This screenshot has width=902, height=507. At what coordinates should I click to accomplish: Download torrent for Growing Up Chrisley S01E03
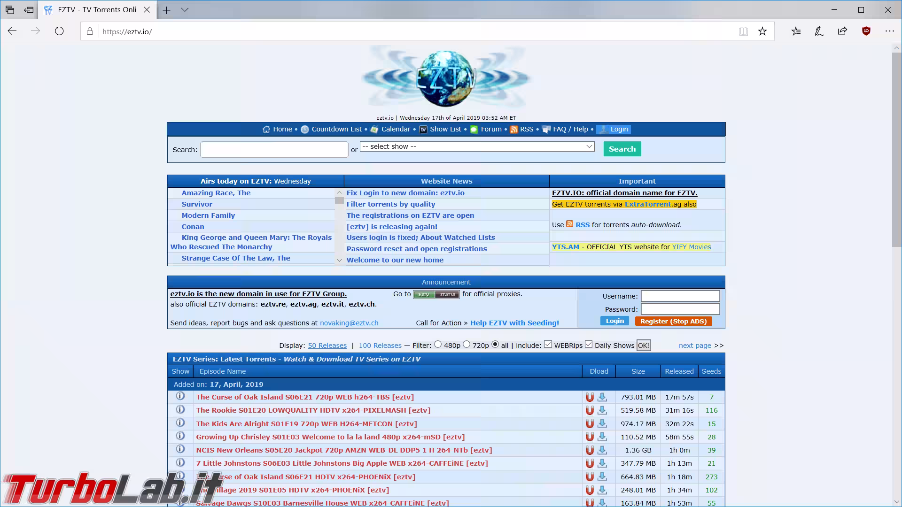pos(602,437)
